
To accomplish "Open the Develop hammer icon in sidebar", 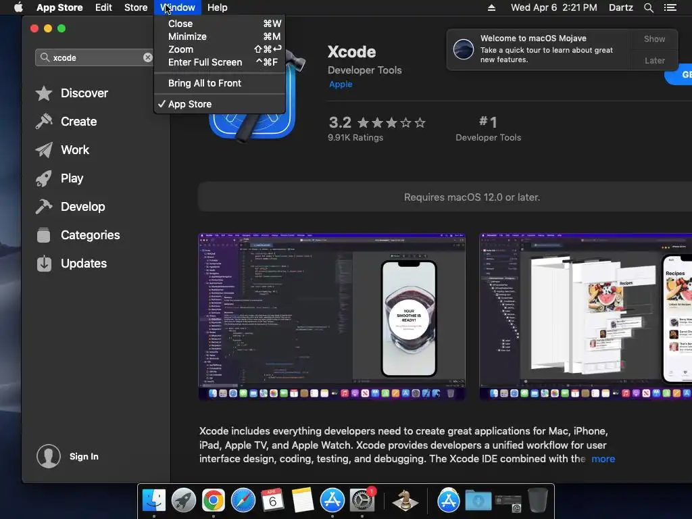I will click(44, 207).
